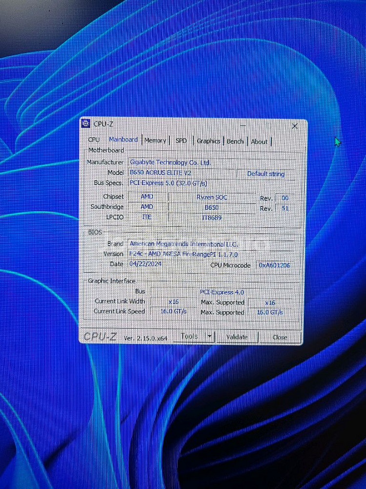
Task: Click bus specs PCI-Express 5.0 (32.0 GT/s)
Action: 212,183
